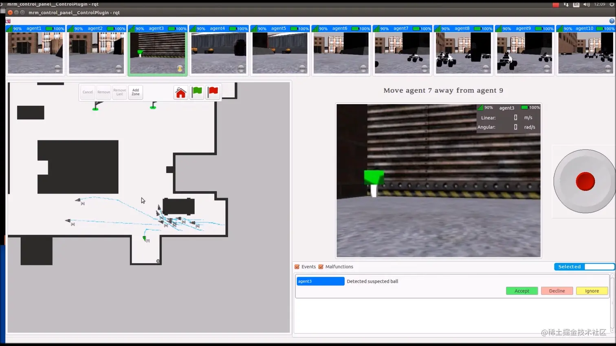Accept the suspected ball detection

pos(522,291)
